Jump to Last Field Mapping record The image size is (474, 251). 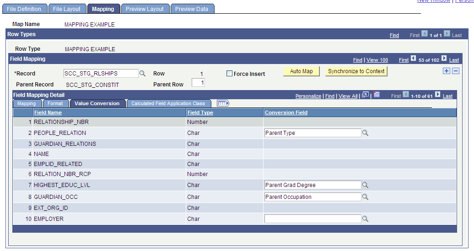tap(454, 60)
